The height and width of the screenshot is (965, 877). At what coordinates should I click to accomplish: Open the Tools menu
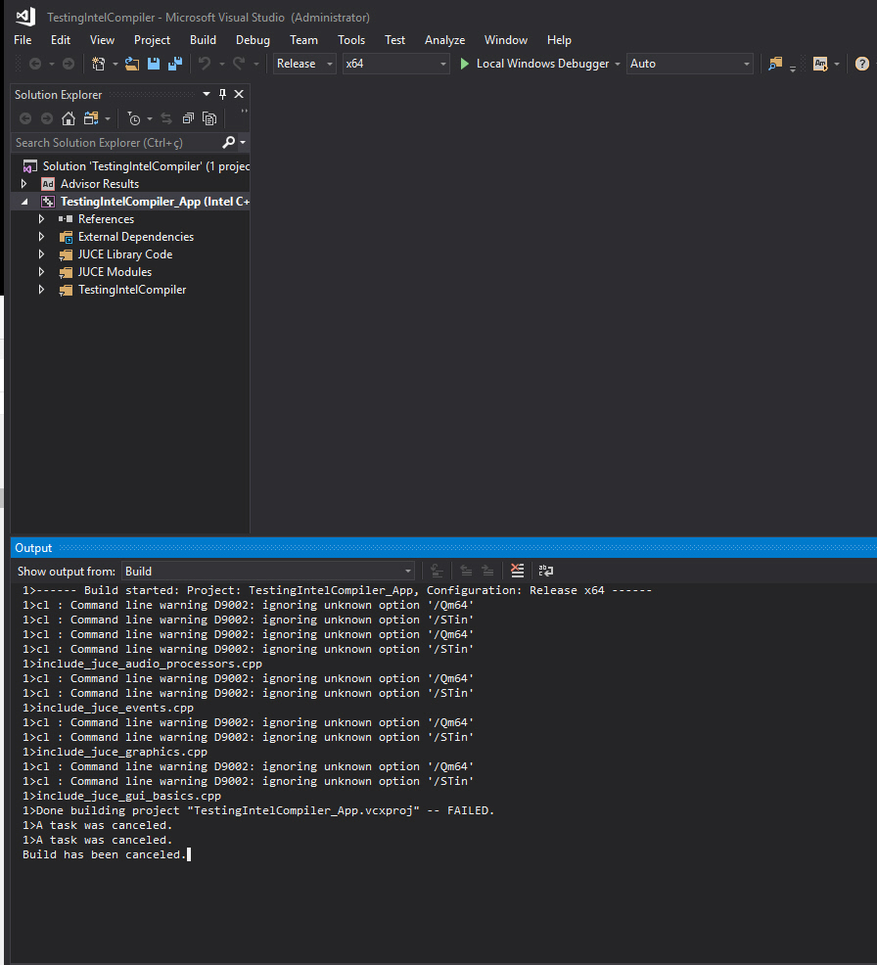351,40
